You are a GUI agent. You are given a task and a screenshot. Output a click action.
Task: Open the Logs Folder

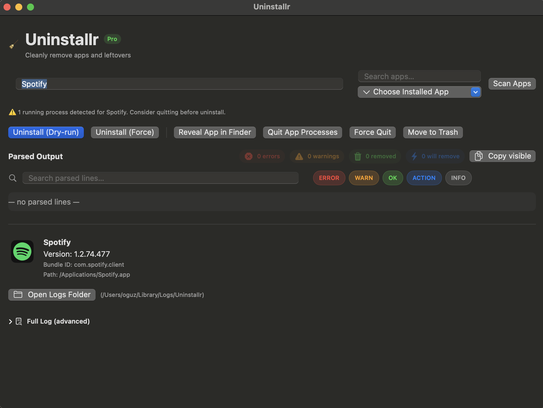[52, 295]
